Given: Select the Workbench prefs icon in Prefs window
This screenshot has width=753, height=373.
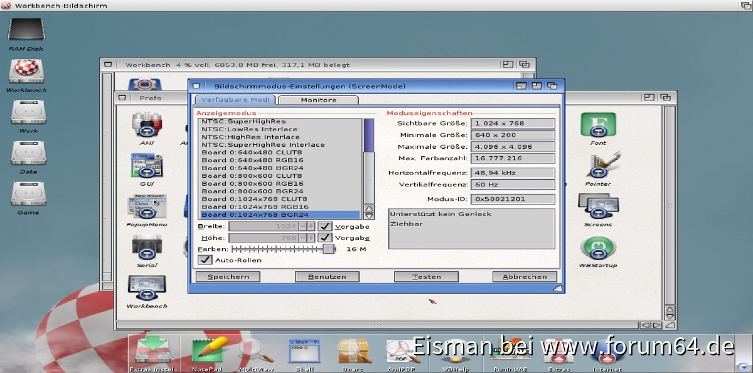Looking at the screenshot, I should [147, 289].
